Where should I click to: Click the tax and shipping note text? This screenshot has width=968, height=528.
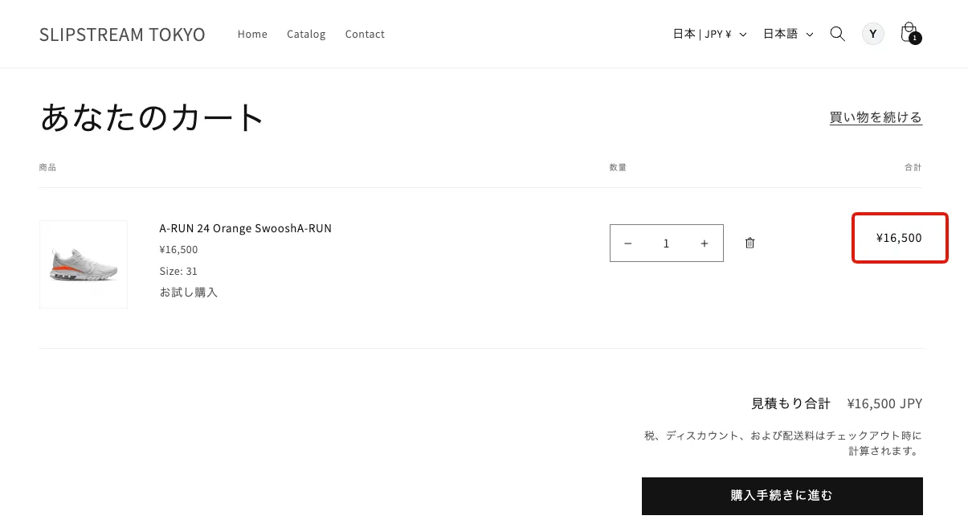coord(783,443)
